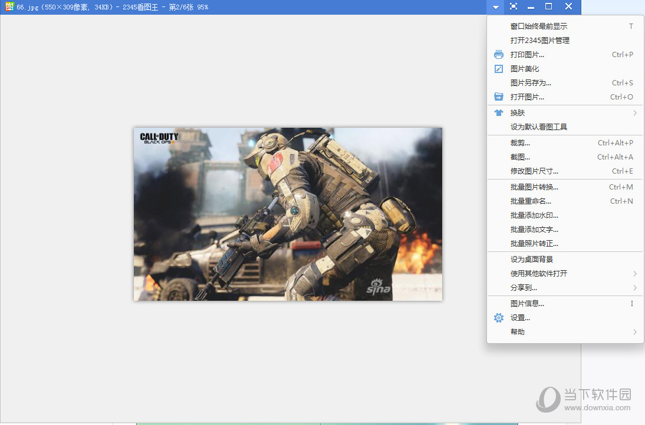This screenshot has width=645, height=425.
Task: Close the 2345看图王 window
Action: (x=568, y=6)
